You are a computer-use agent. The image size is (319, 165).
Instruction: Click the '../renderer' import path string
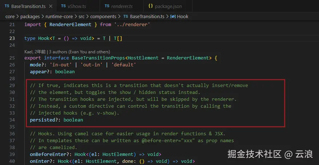click(132, 25)
